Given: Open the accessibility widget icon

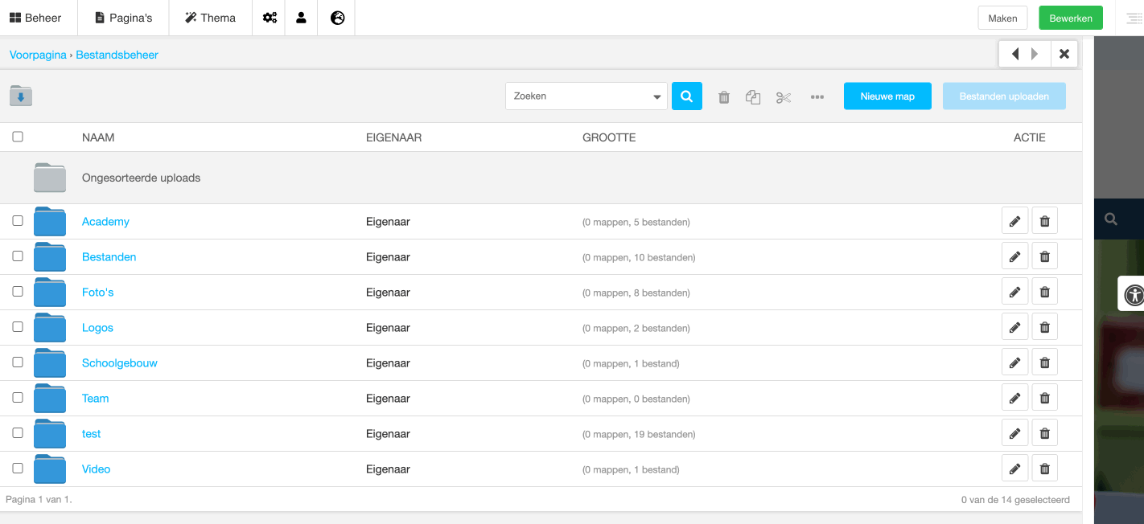Looking at the screenshot, I should coord(1134,295).
